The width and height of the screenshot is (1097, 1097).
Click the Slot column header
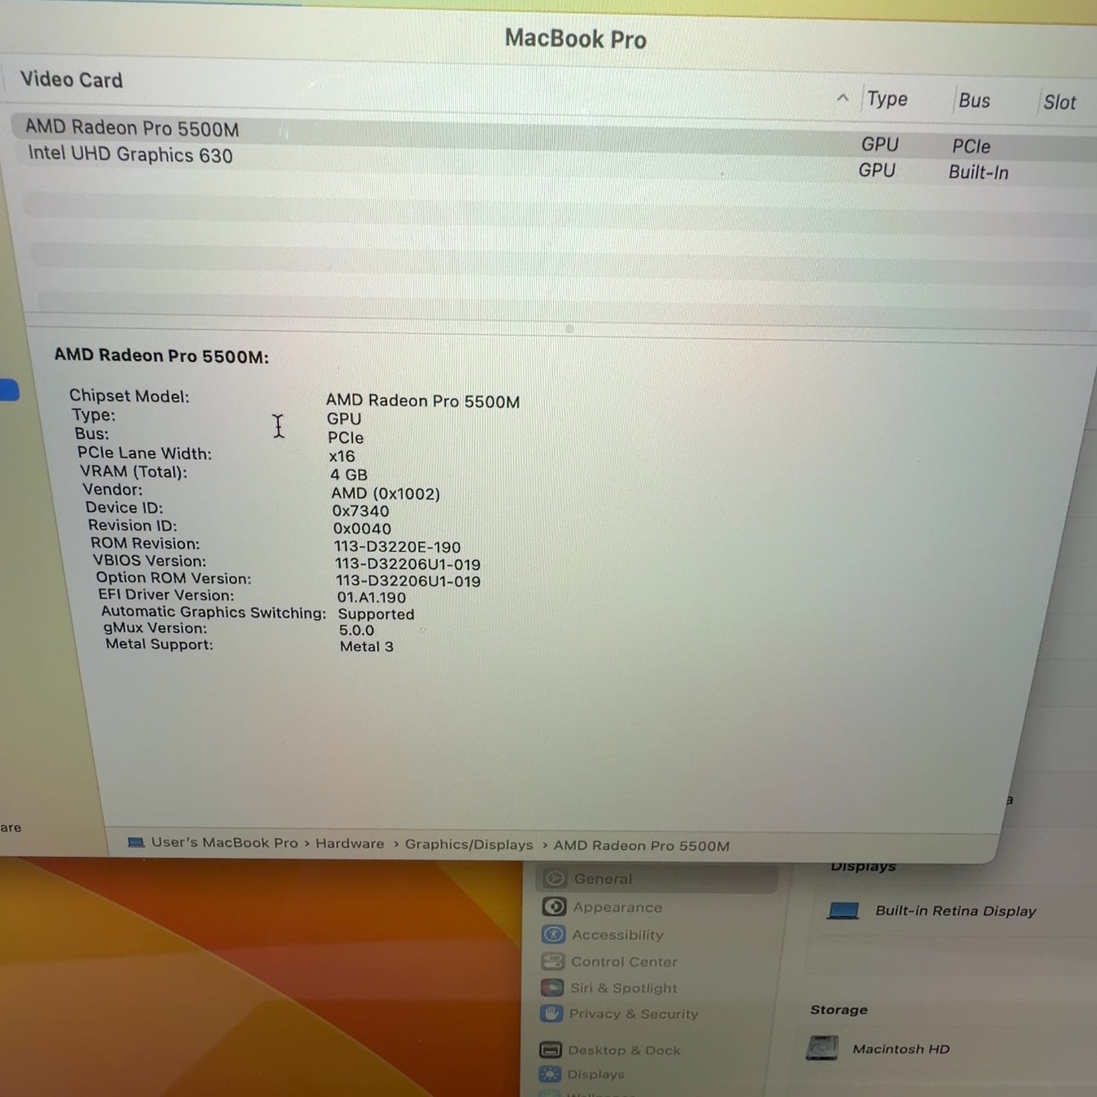click(1059, 102)
